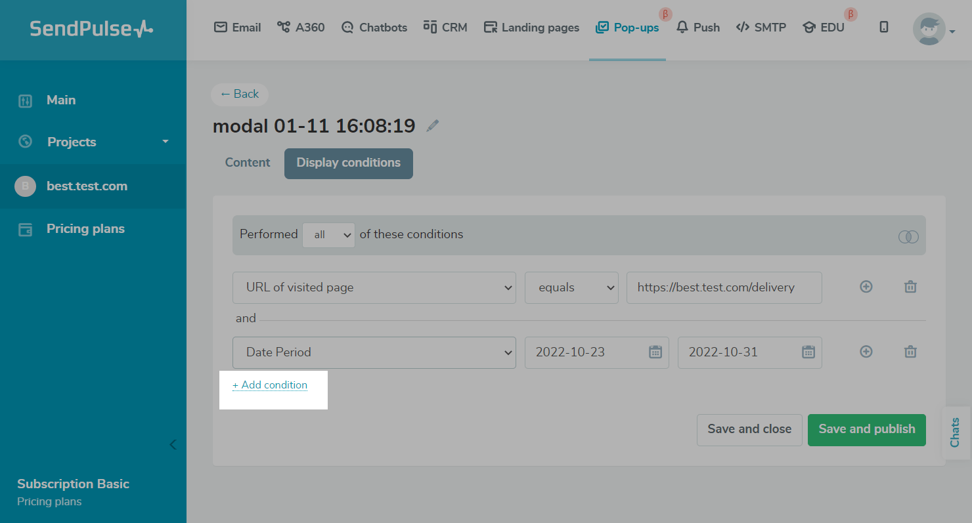This screenshot has width=972, height=523.
Task: Collapse the left sidebar with the chevron
Action: (173, 445)
